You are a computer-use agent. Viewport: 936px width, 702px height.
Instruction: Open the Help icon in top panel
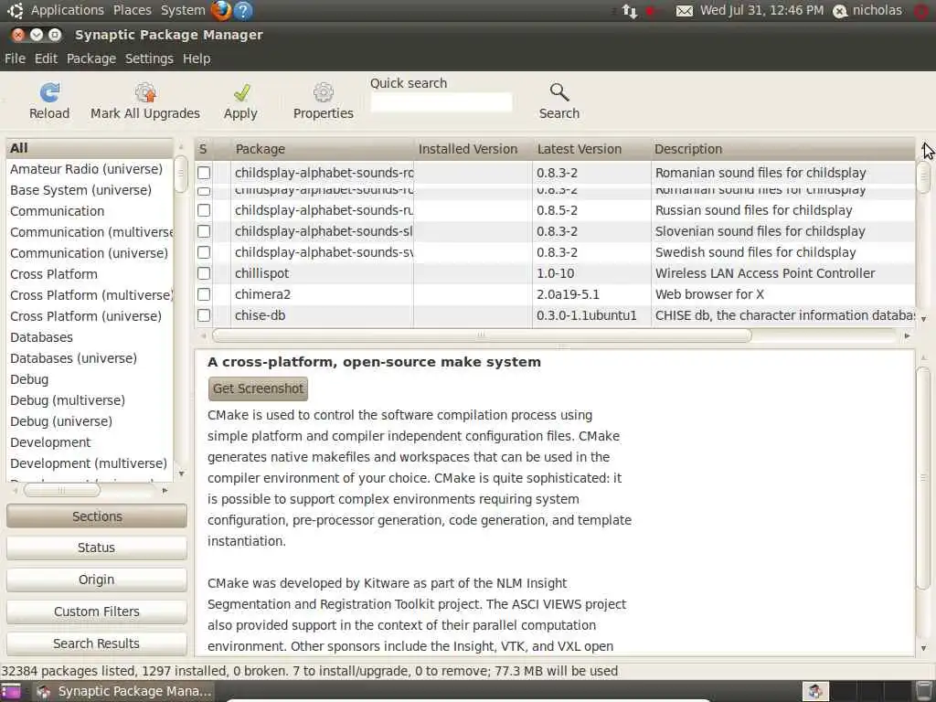243,10
